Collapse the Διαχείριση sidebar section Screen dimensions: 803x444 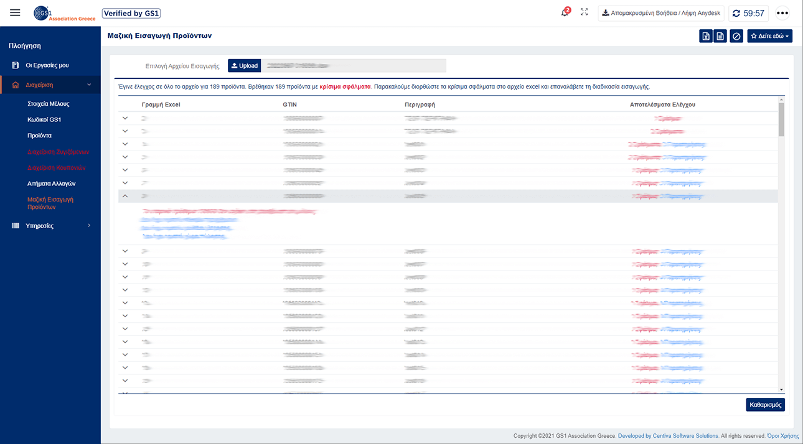[x=50, y=85]
